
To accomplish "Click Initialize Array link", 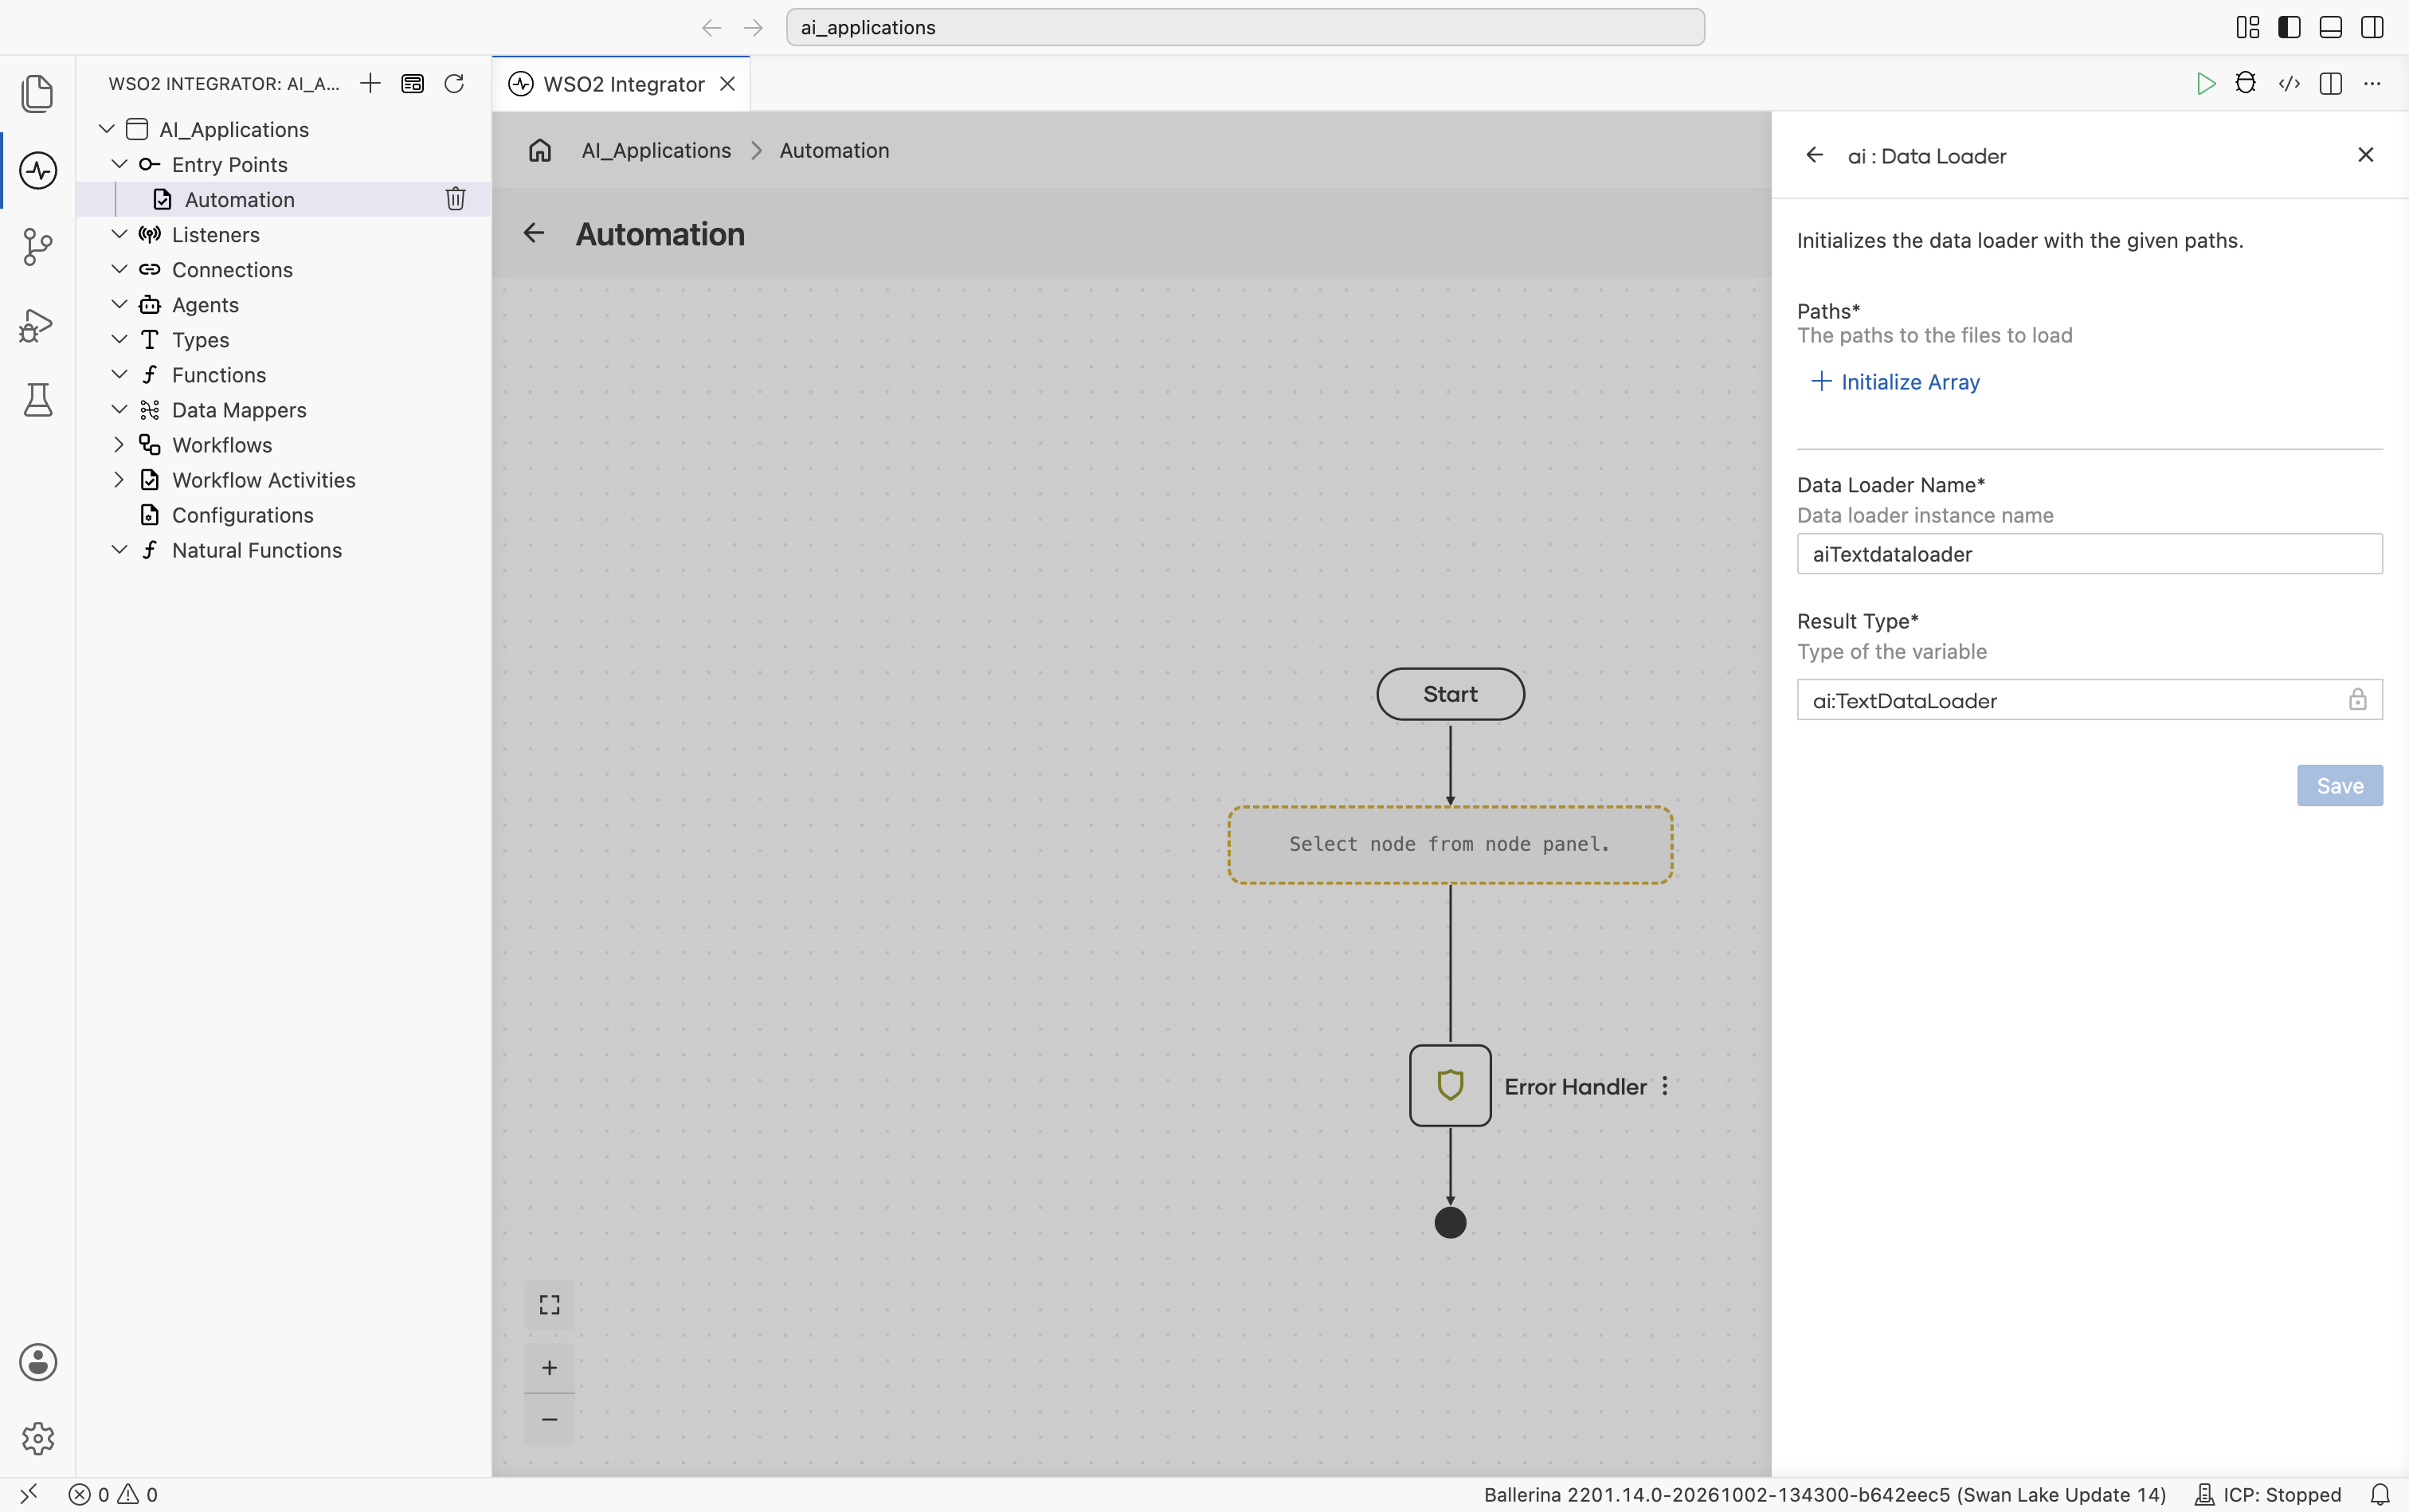I will (1895, 382).
